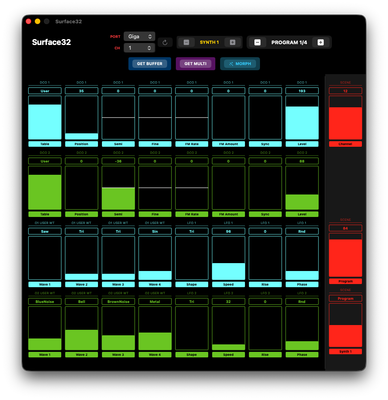Image resolution: width=388 pixels, height=400 pixels.
Task: Select the O2 BlueNoise wave value box
Action: 45,301
